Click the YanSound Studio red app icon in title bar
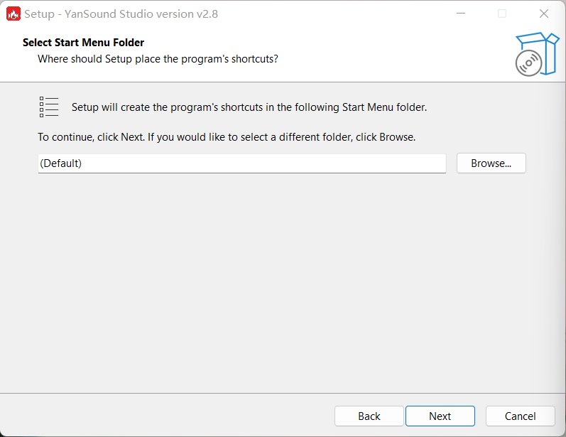The height and width of the screenshot is (437, 566). [x=13, y=14]
